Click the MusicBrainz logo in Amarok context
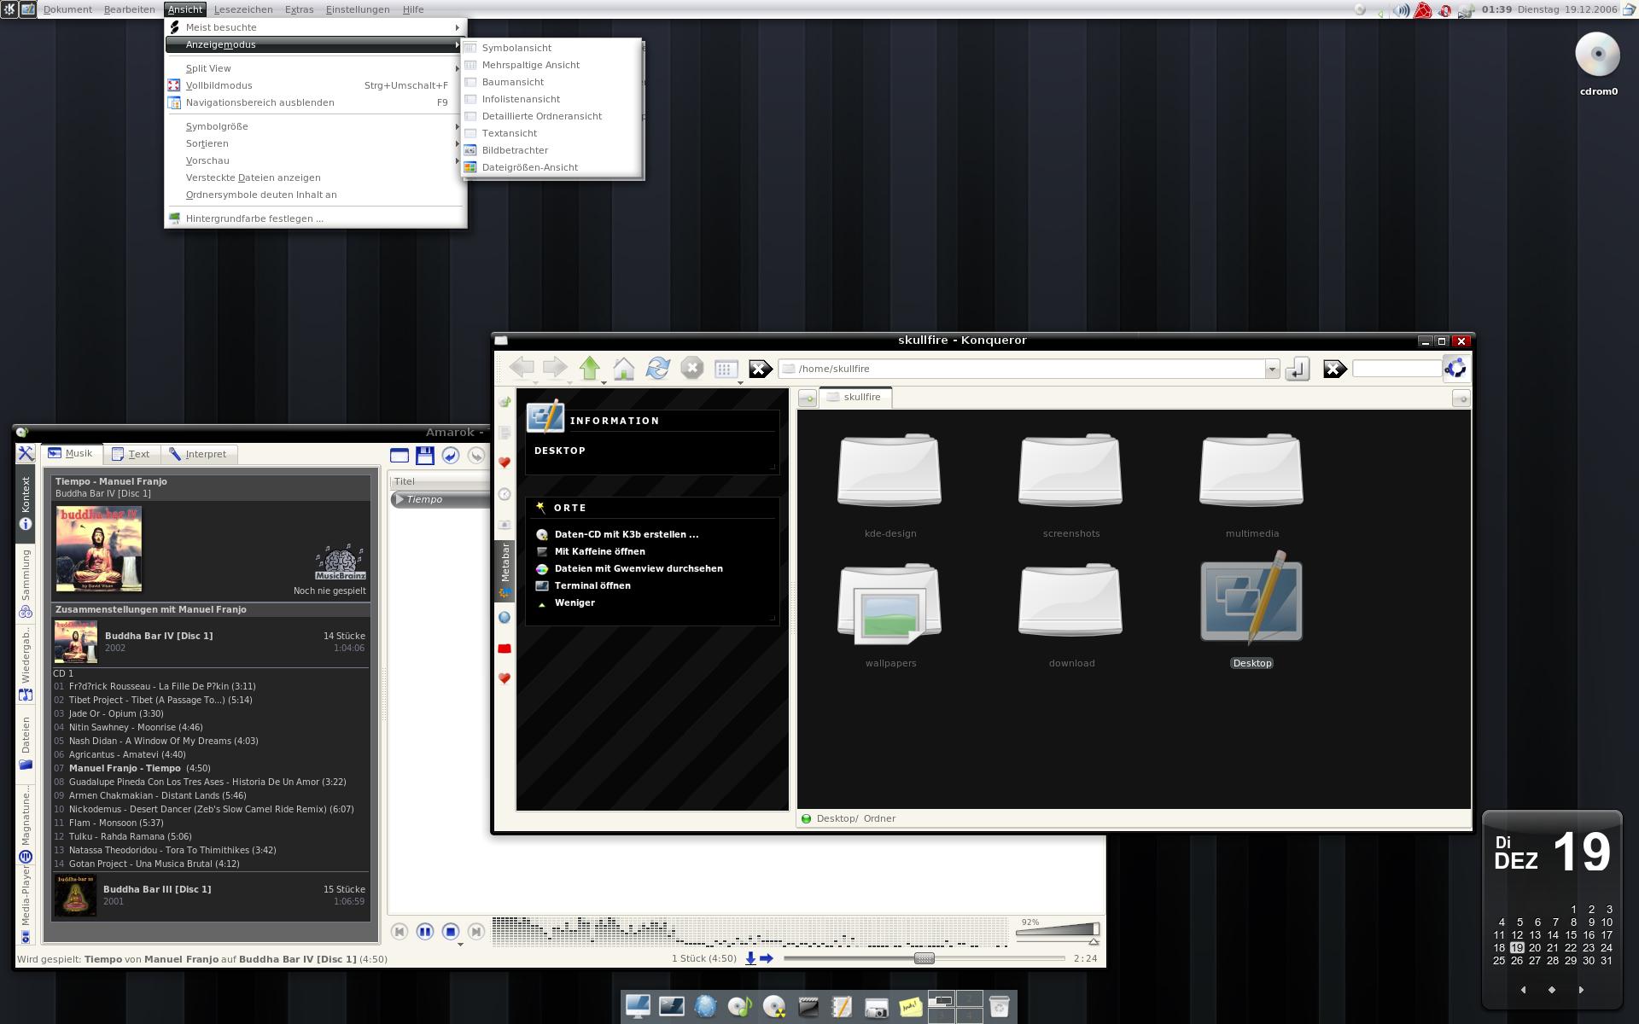Image resolution: width=1639 pixels, height=1024 pixels. [x=341, y=562]
